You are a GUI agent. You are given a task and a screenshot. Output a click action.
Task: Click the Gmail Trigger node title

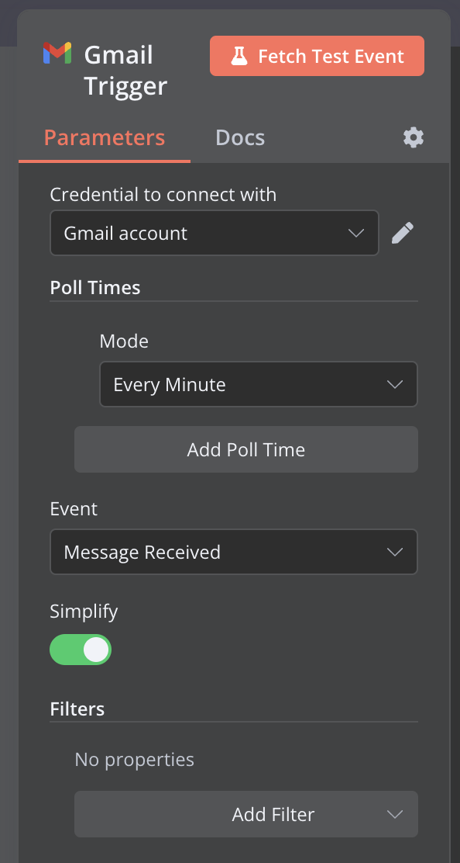(x=125, y=71)
